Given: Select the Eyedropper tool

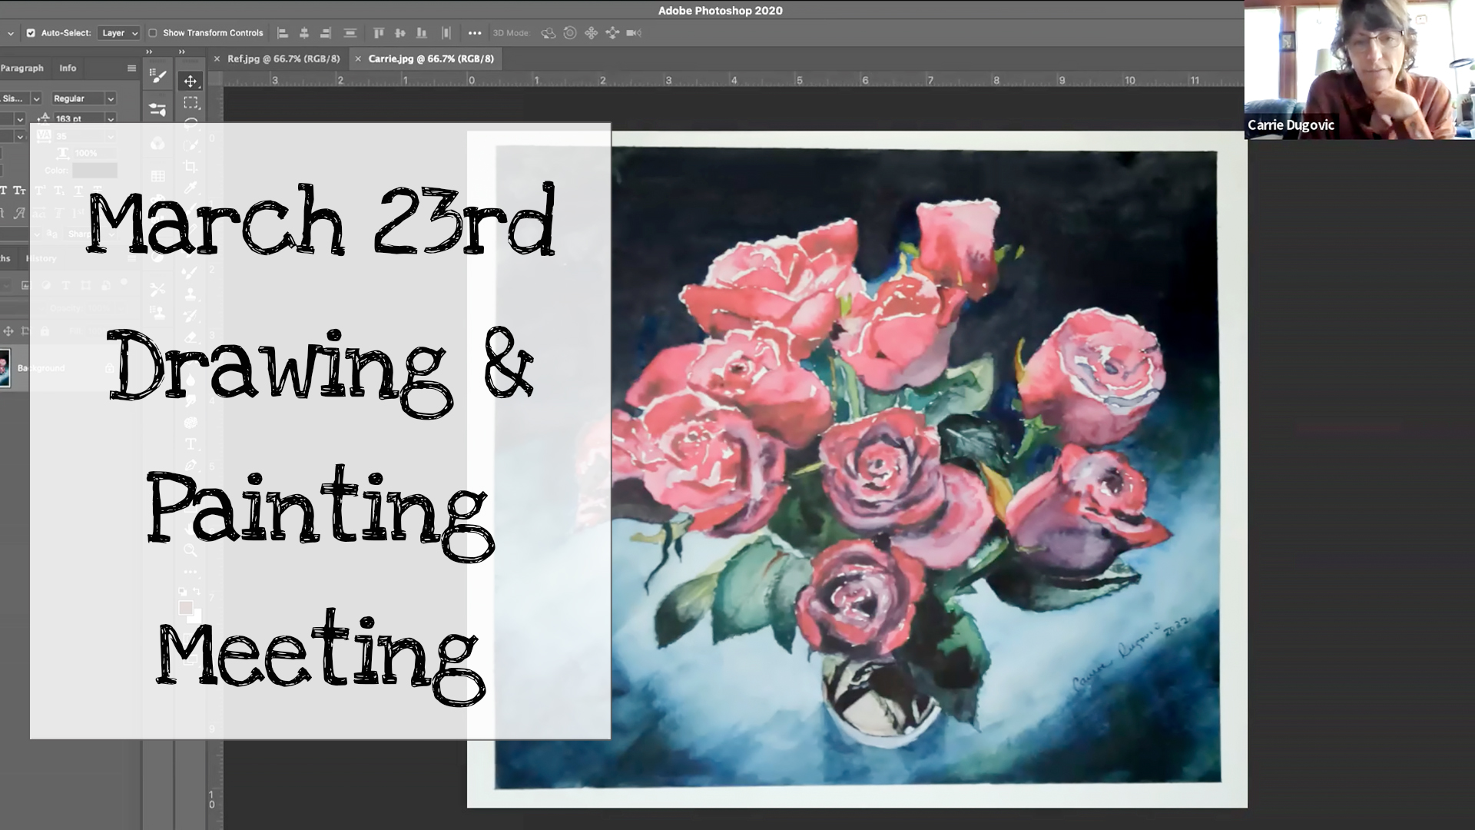Looking at the screenshot, I should (x=191, y=187).
